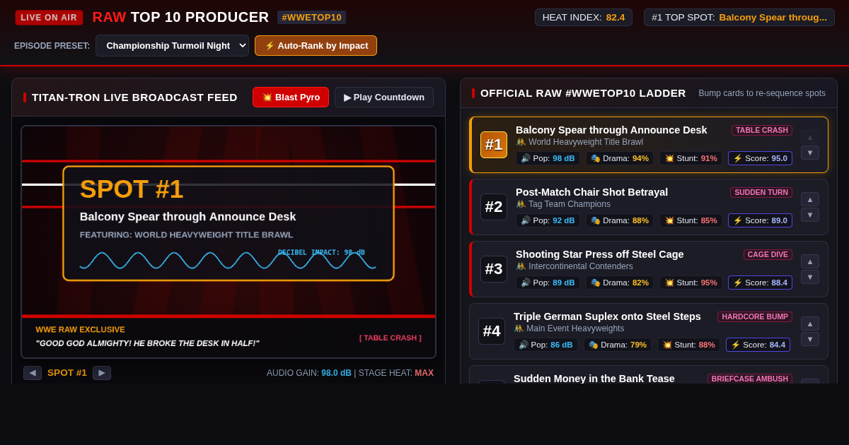Go to previous spot on broadcast feed
The width and height of the screenshot is (849, 445).
33,373
